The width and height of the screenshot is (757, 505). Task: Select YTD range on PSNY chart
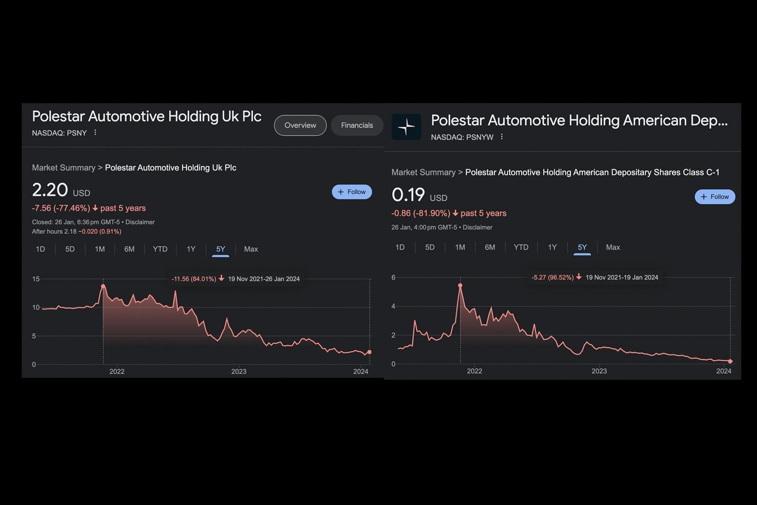click(x=160, y=249)
